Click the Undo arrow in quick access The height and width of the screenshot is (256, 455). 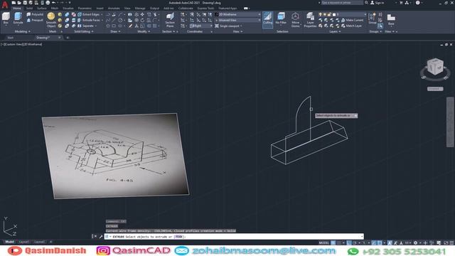click(x=54, y=3)
